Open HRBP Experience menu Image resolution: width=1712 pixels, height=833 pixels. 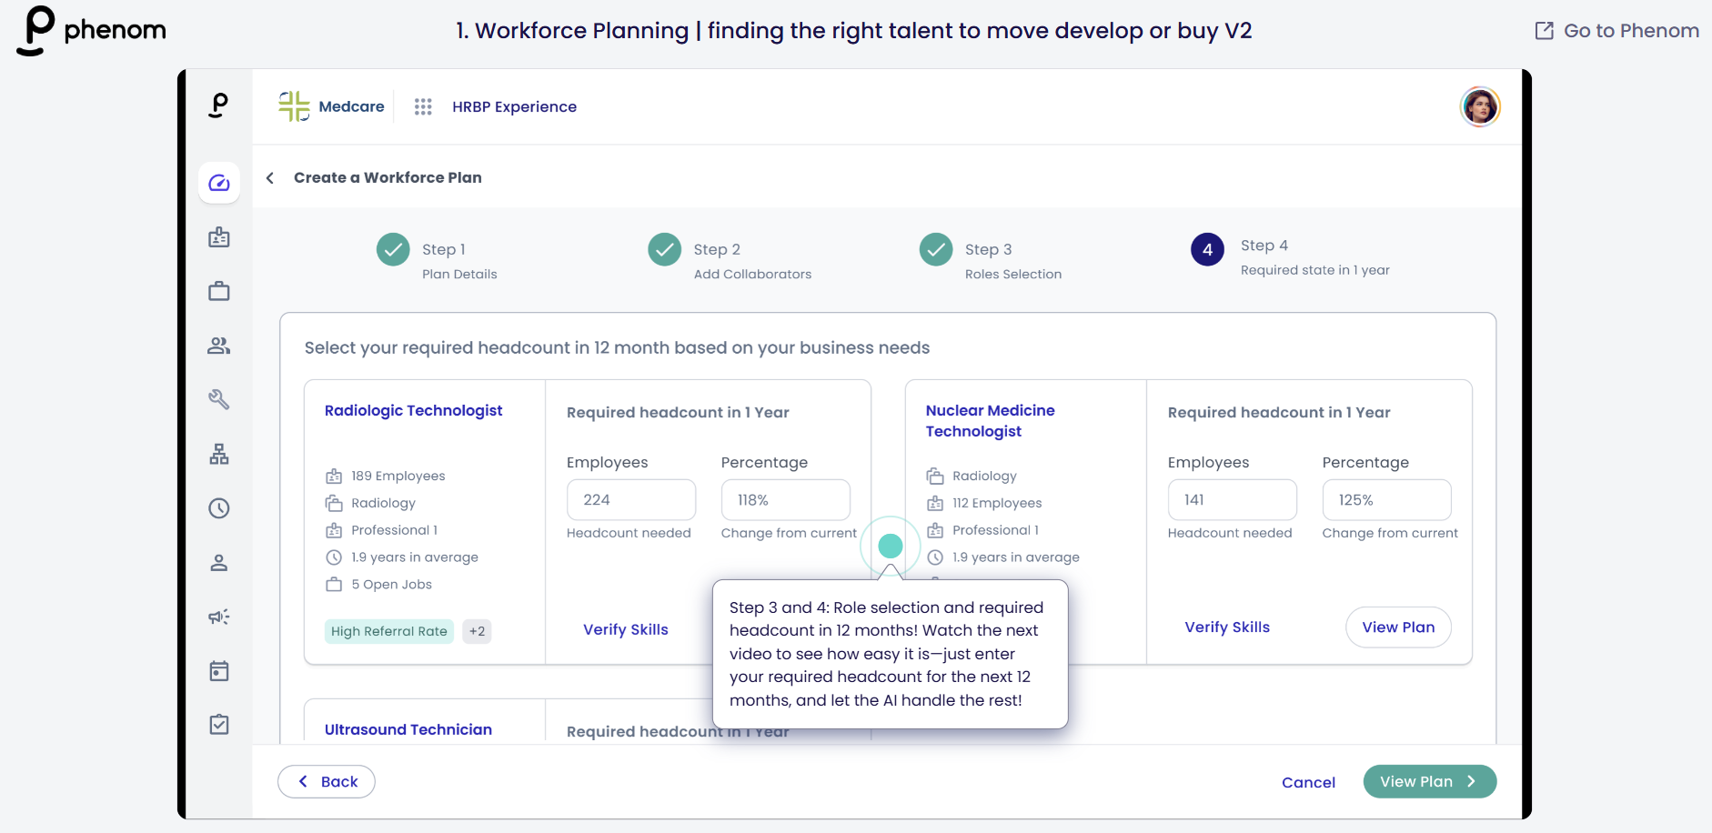tap(514, 106)
